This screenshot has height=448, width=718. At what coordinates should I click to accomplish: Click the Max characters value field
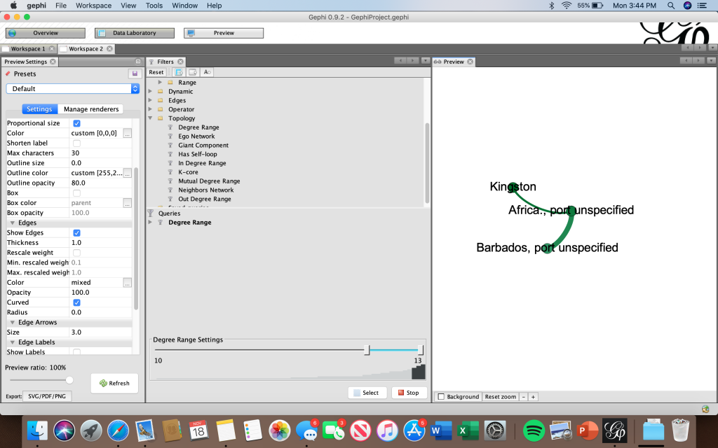click(x=100, y=153)
